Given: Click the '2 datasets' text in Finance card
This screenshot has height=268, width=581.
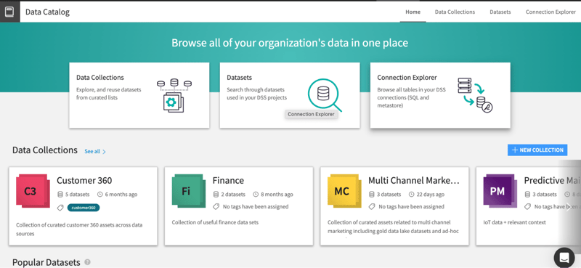Looking at the screenshot, I should (x=233, y=194).
